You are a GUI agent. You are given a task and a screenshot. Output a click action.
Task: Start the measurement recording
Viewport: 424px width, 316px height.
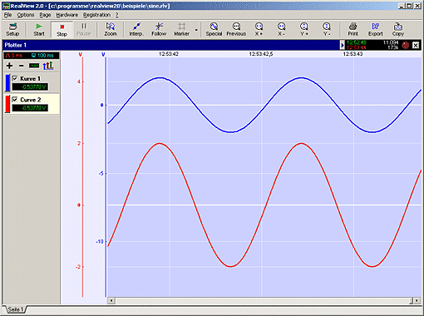39,29
